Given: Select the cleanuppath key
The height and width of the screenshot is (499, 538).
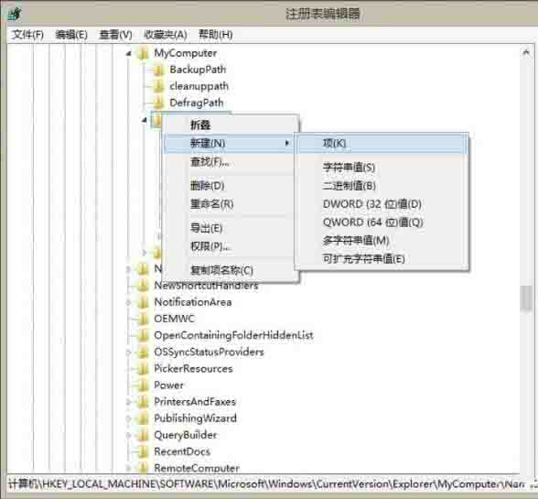Looking at the screenshot, I should tap(199, 86).
